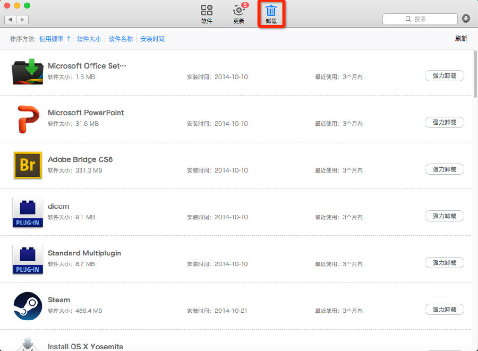Click the dicom plug-in icon

pos(27,212)
